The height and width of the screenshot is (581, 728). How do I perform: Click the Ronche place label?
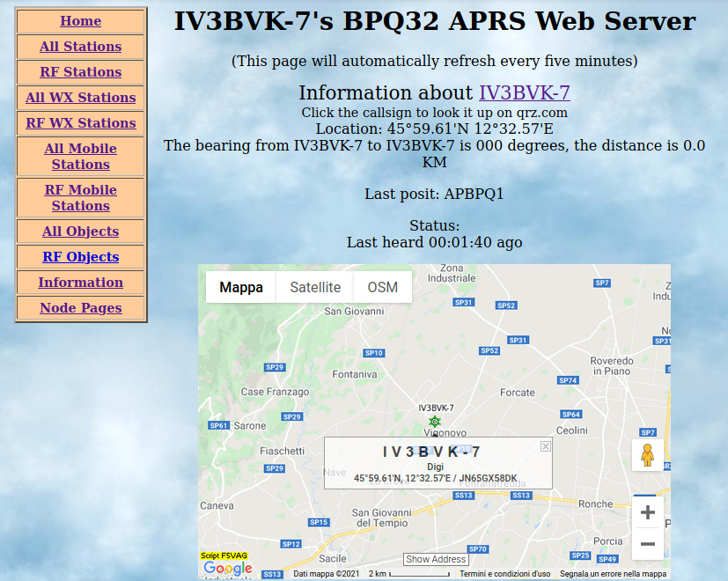(x=595, y=504)
